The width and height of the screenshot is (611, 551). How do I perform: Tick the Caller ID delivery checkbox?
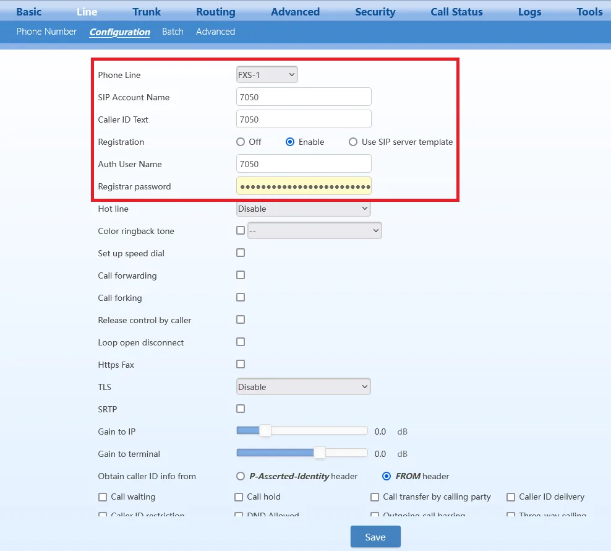pos(510,497)
